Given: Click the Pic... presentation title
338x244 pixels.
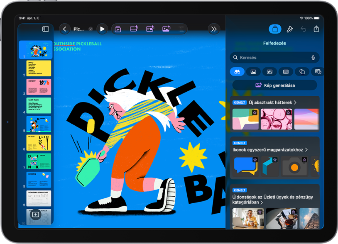Looking at the screenshot, I should 78,29.
